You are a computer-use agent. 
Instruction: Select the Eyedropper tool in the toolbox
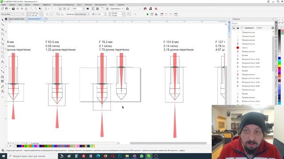point(3,87)
